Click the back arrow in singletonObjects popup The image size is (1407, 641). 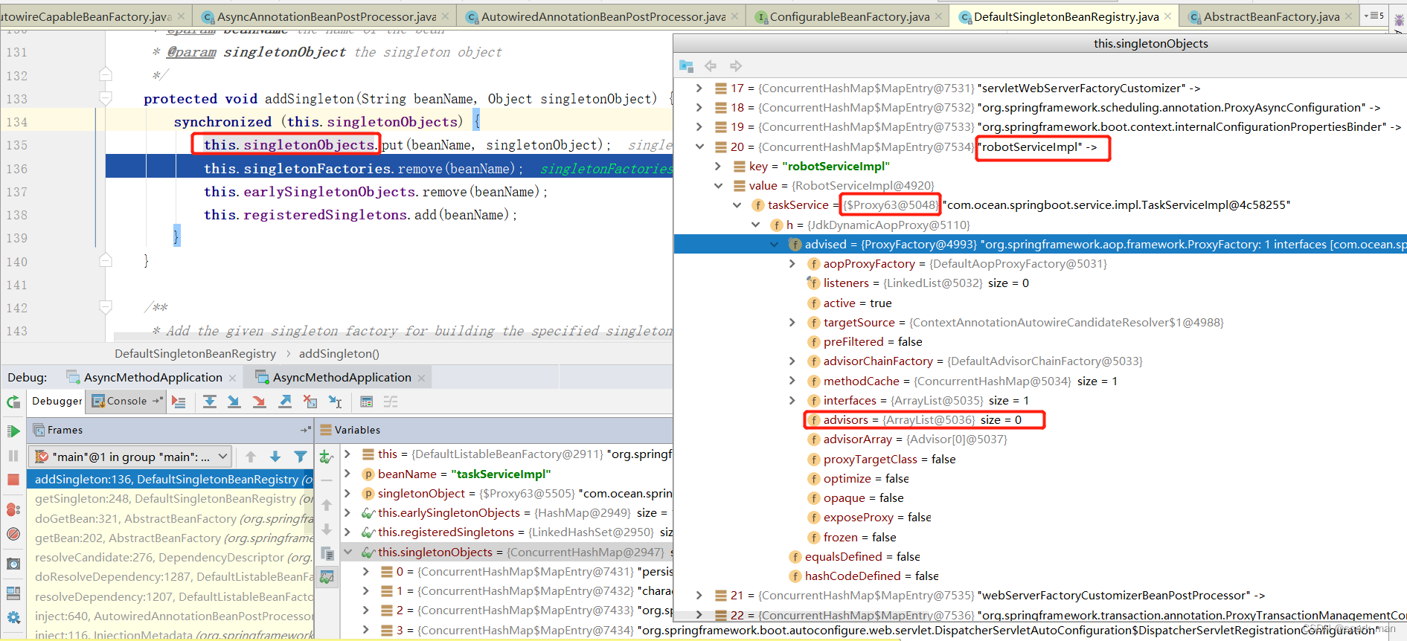(x=711, y=65)
